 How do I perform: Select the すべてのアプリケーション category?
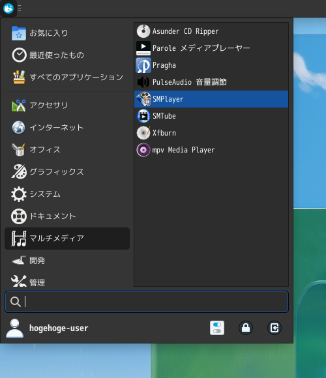pos(67,78)
